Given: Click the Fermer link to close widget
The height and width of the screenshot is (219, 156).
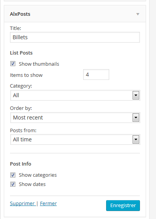Looking at the screenshot, I should click(x=48, y=204).
